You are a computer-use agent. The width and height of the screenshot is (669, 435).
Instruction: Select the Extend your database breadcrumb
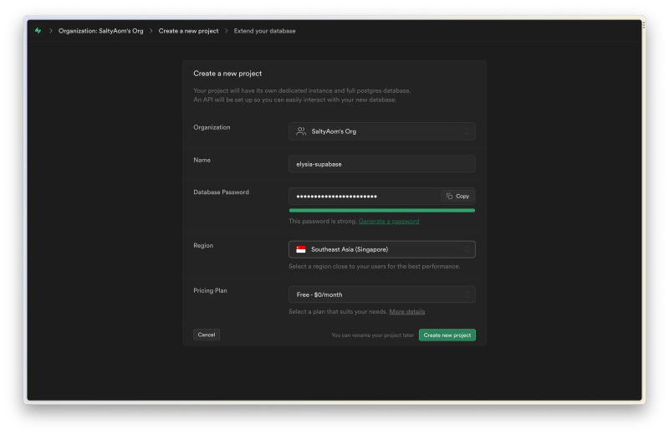tap(264, 31)
